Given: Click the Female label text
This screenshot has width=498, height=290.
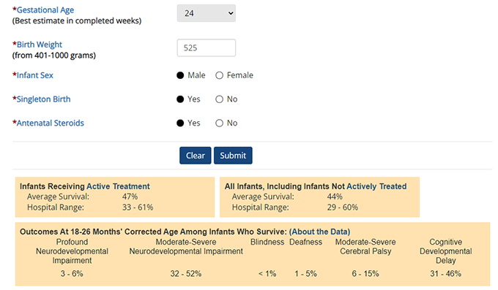Looking at the screenshot, I should tap(239, 75).
